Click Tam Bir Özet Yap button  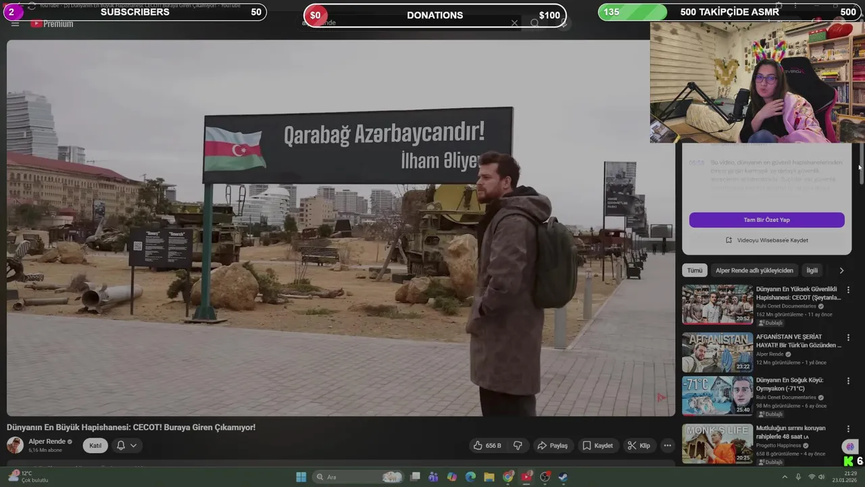tap(766, 220)
